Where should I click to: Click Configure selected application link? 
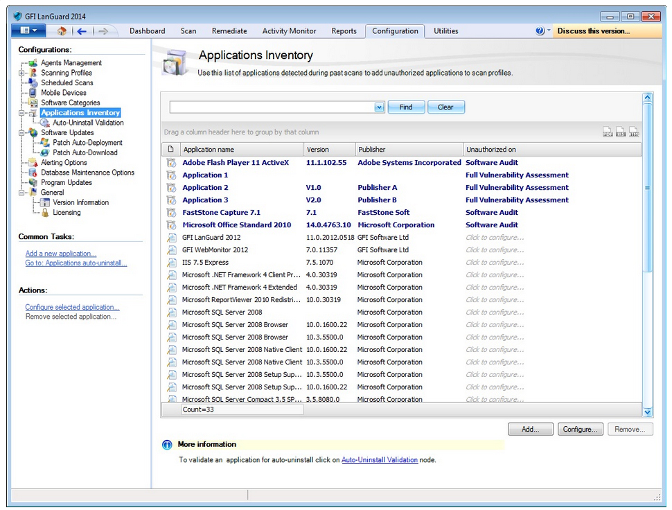pyautogui.click(x=72, y=307)
